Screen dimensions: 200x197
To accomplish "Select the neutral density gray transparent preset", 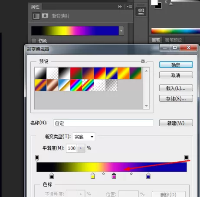I will point(111,85).
